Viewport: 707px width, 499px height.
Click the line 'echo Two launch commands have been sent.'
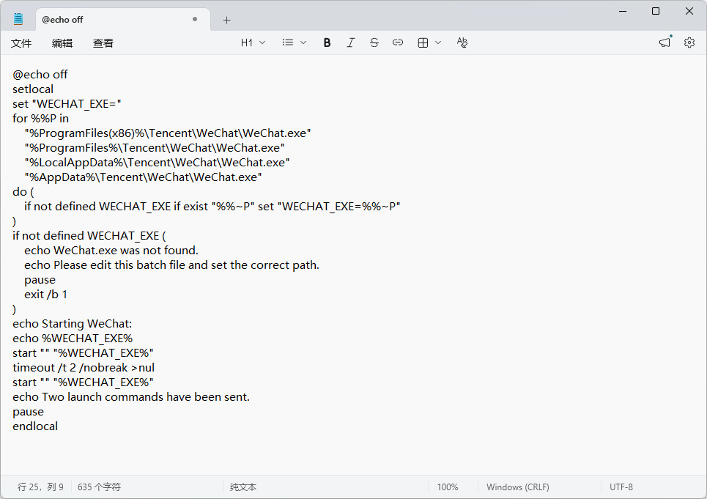(x=131, y=397)
